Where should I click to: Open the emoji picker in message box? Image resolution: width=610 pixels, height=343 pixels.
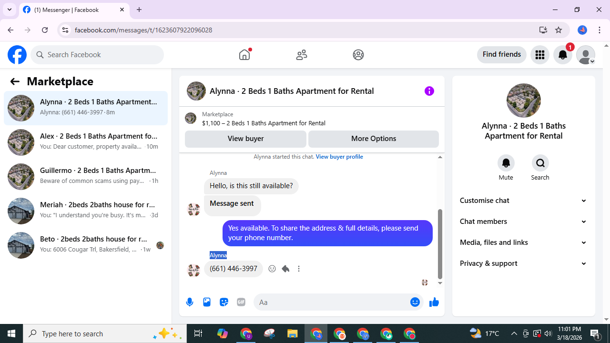[x=415, y=302]
